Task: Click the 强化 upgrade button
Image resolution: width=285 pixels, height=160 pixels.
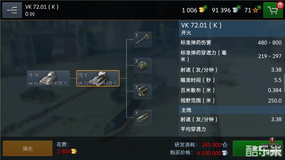Action: point(28,148)
